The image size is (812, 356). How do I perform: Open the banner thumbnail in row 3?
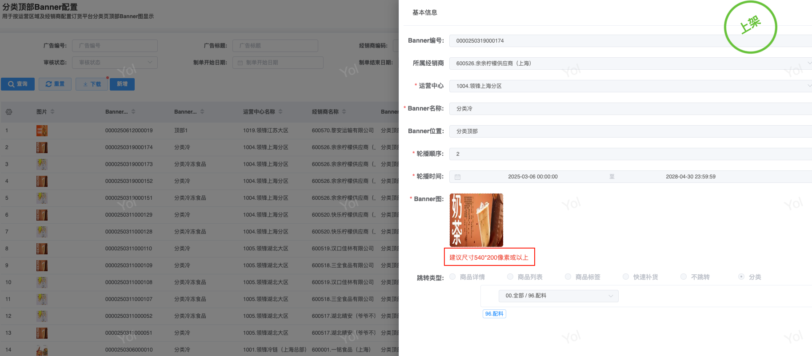42,164
